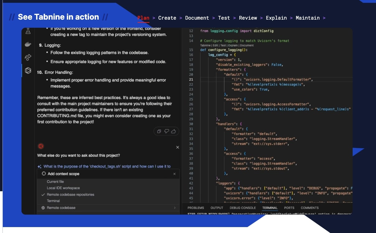Click the log_config variable on line 16
376x233 pixels.
click(218, 55)
